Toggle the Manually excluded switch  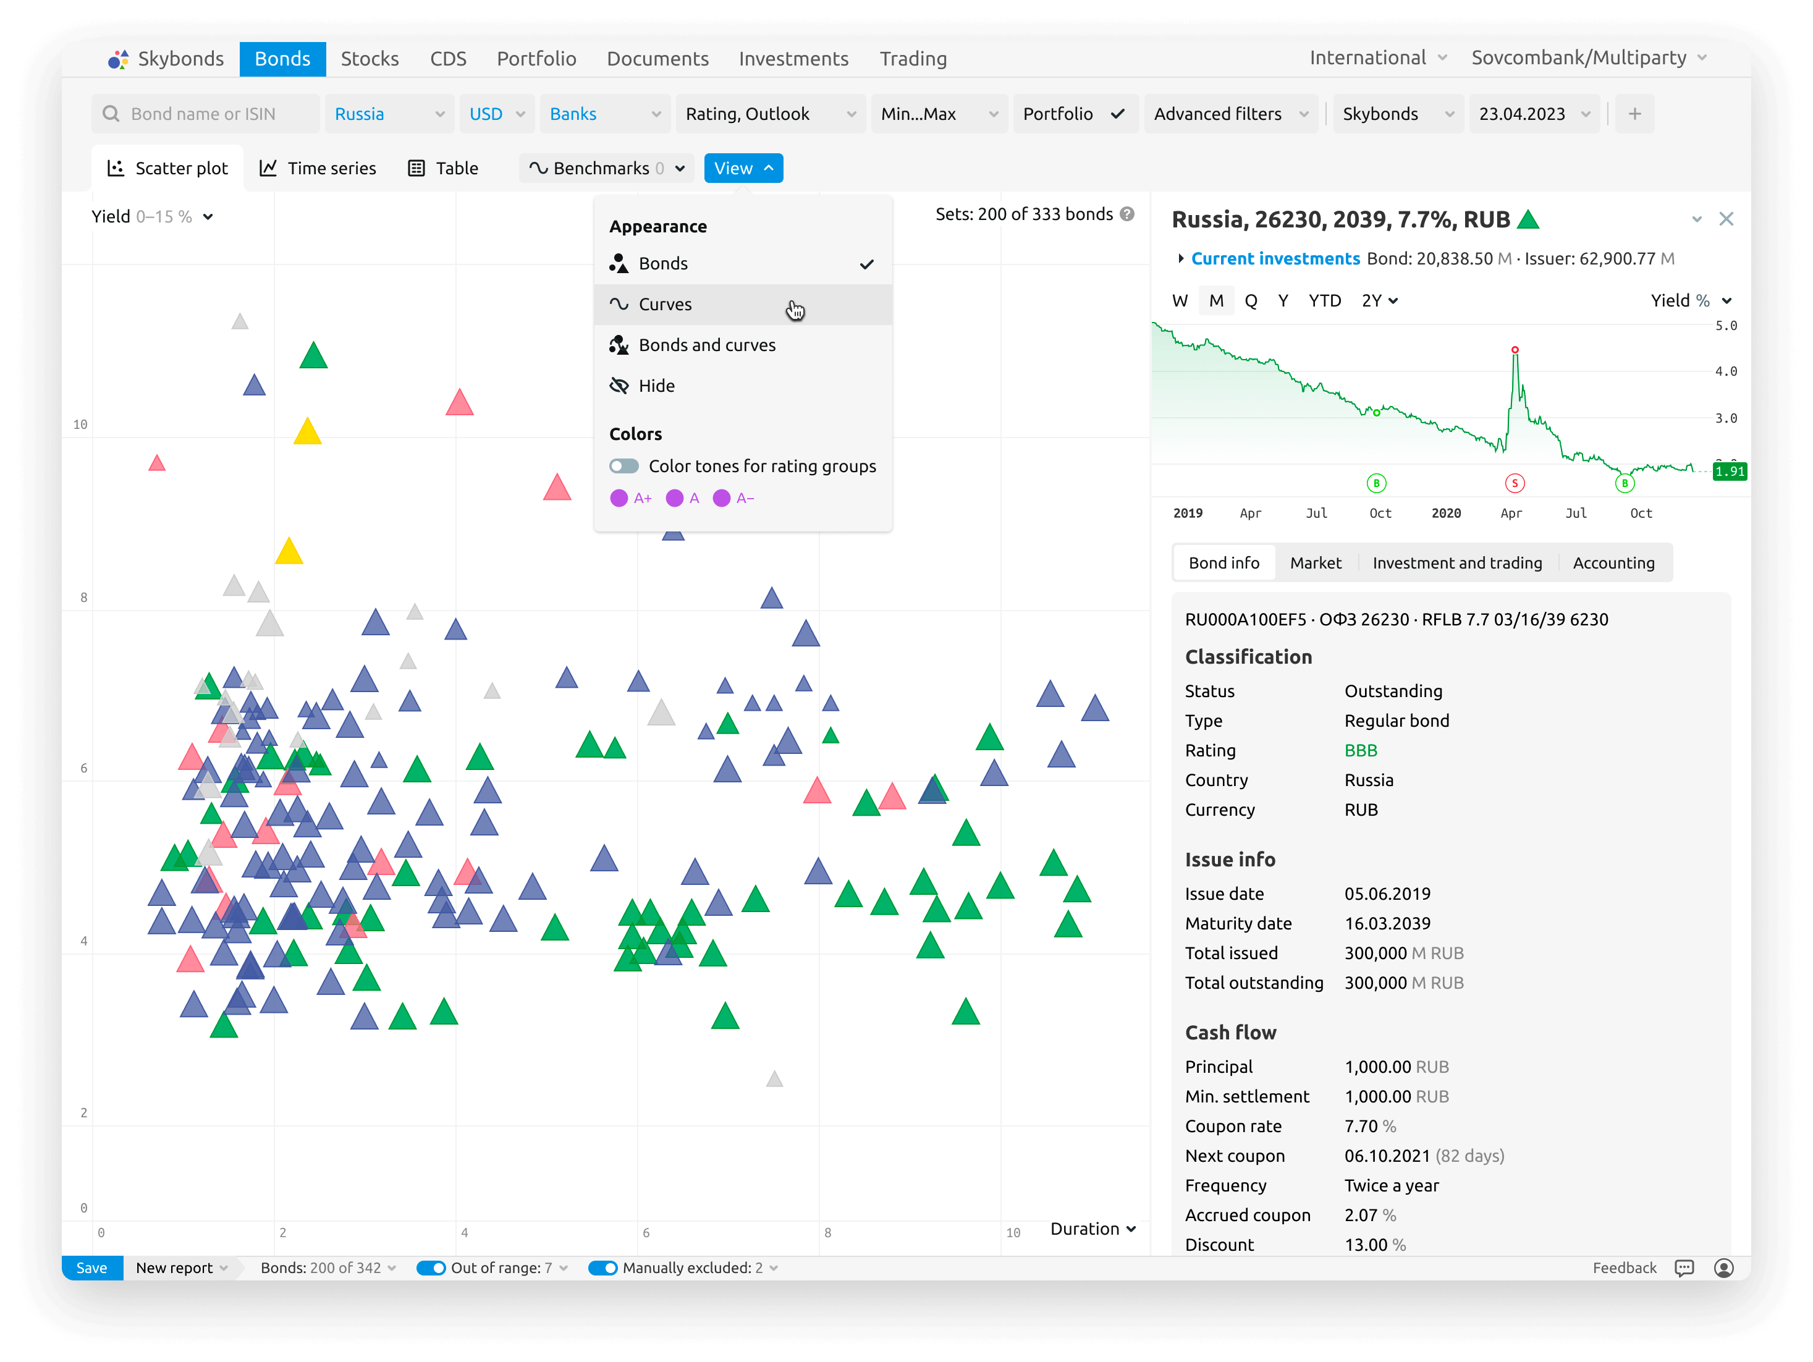pos(603,1267)
